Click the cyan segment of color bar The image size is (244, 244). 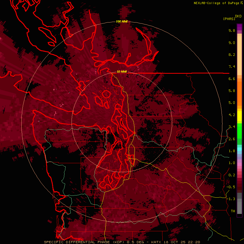pos(239,149)
